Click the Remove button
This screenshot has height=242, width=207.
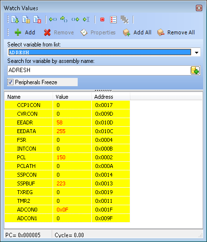[x=59, y=32]
